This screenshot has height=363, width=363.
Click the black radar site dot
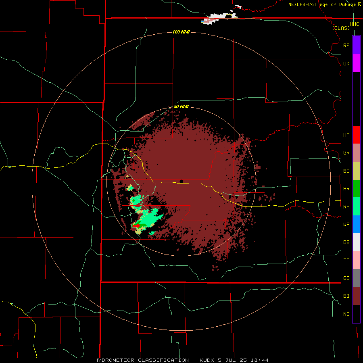pyautogui.click(x=181, y=181)
